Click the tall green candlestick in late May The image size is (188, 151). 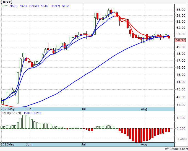click(18, 88)
